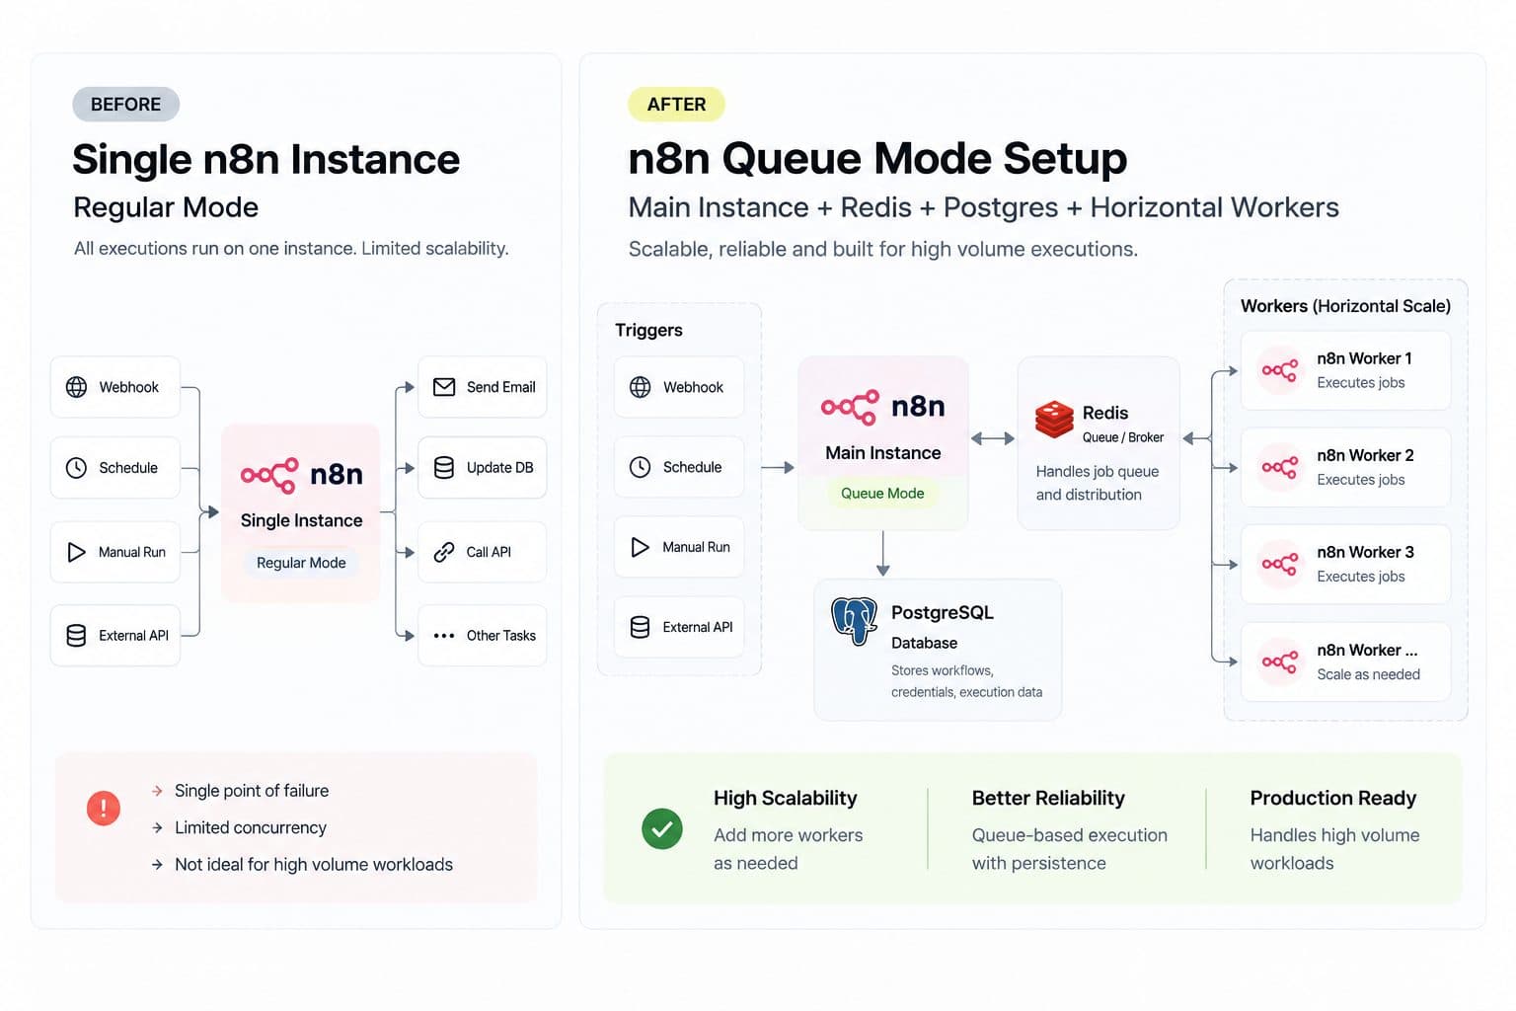Screen dimensions: 1516x1011
Task: Click the 'Other Tasks' label
Action: tap(501, 636)
